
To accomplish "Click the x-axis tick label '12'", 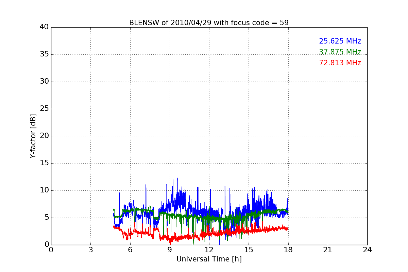I will pyautogui.click(x=209, y=250).
